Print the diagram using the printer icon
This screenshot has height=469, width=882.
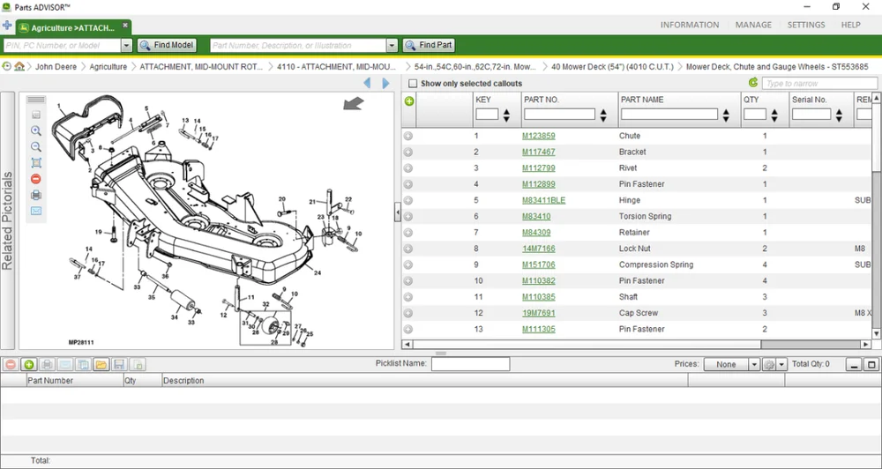[x=36, y=195]
